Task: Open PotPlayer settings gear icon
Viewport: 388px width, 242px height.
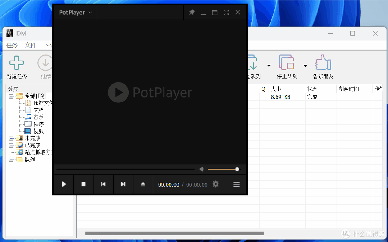Action: (216, 184)
